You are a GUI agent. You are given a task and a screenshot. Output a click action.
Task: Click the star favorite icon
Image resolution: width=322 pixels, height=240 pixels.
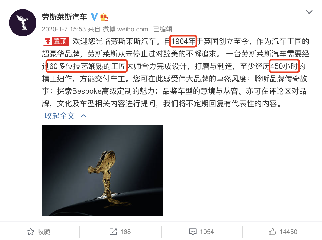click(x=31, y=232)
